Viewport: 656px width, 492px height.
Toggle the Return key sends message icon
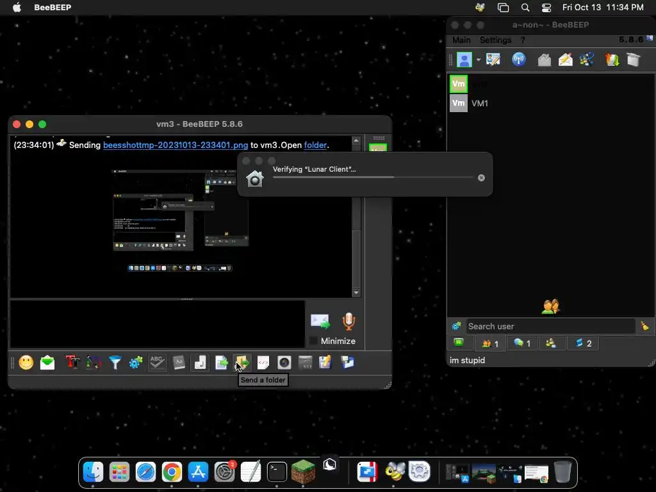point(200,363)
